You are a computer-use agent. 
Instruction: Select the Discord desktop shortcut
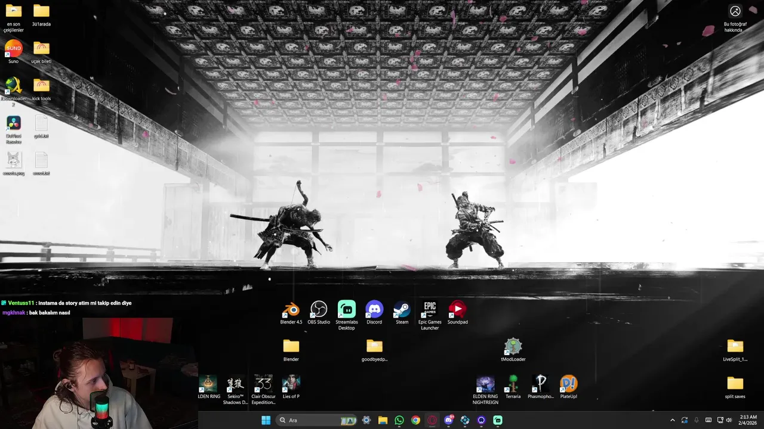pos(374,313)
